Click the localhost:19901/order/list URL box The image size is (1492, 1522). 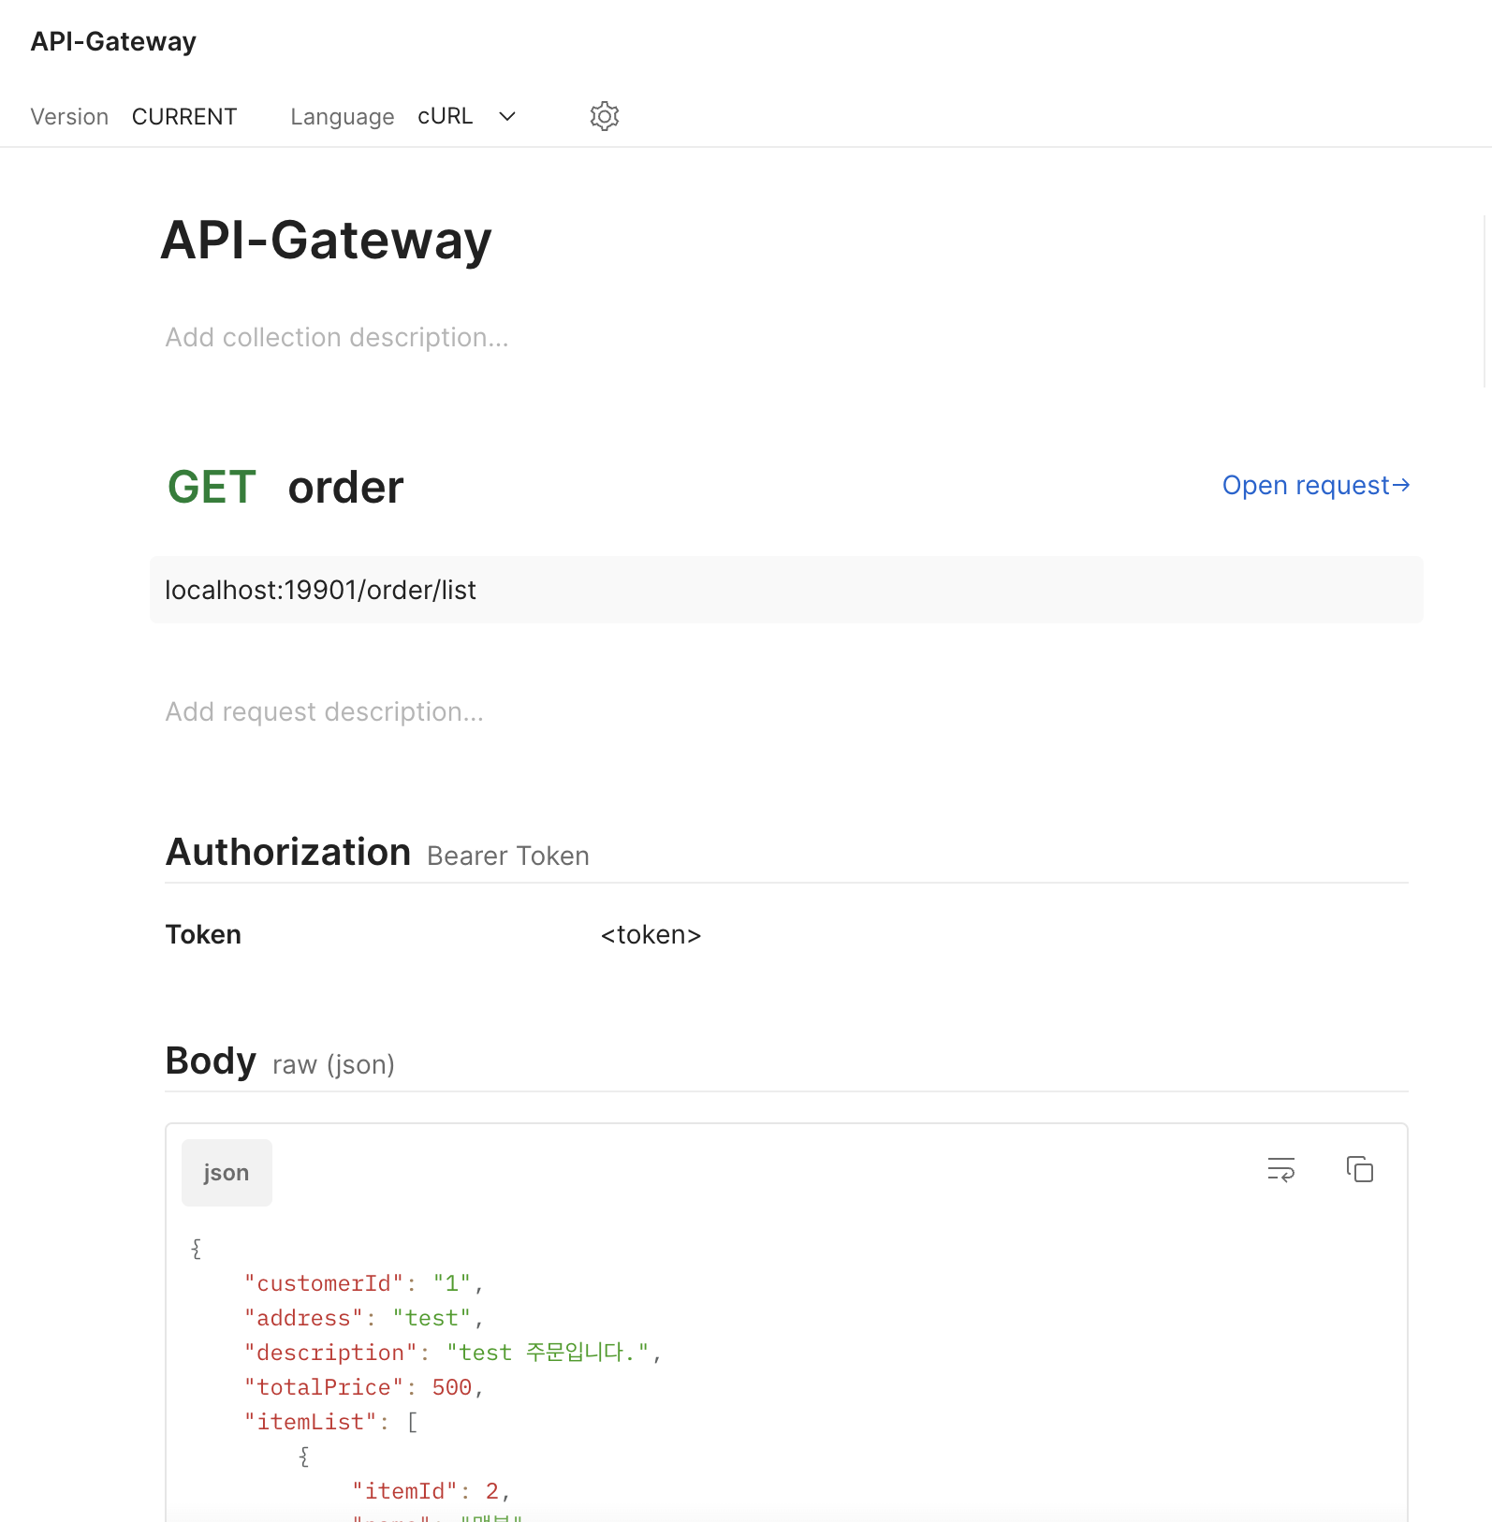786,590
